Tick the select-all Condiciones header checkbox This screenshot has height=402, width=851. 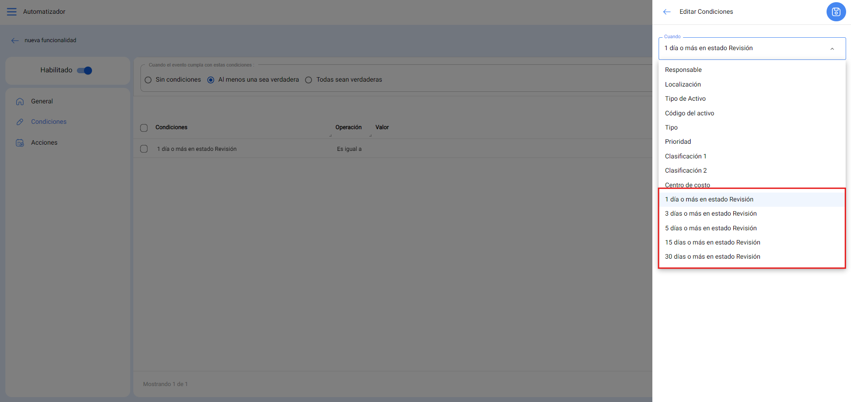tap(144, 128)
